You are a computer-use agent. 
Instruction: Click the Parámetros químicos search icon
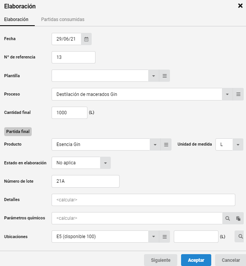pyautogui.click(x=228, y=218)
